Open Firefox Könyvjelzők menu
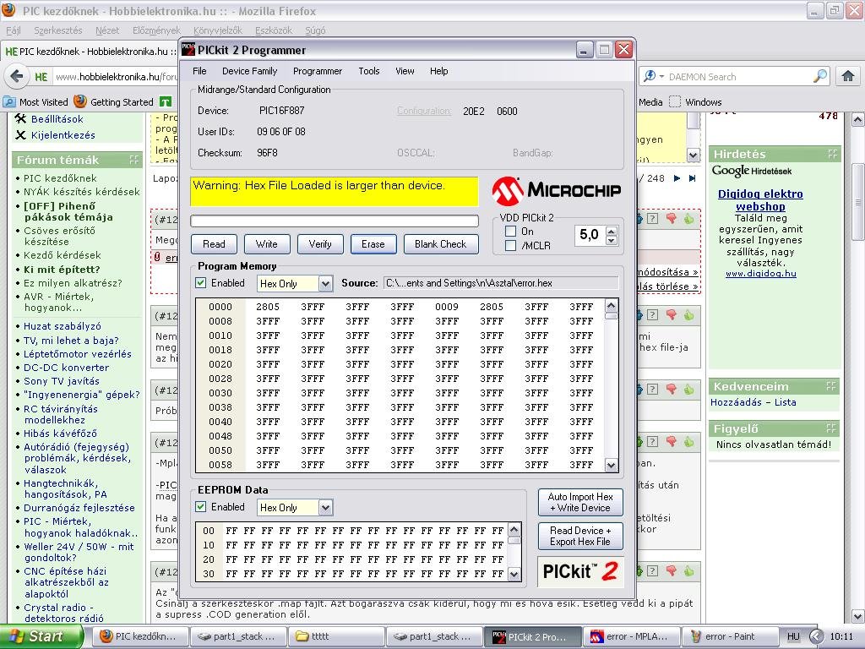865x649 pixels. tap(218, 30)
